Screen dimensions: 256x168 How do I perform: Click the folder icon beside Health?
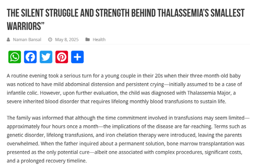[x=87, y=40]
